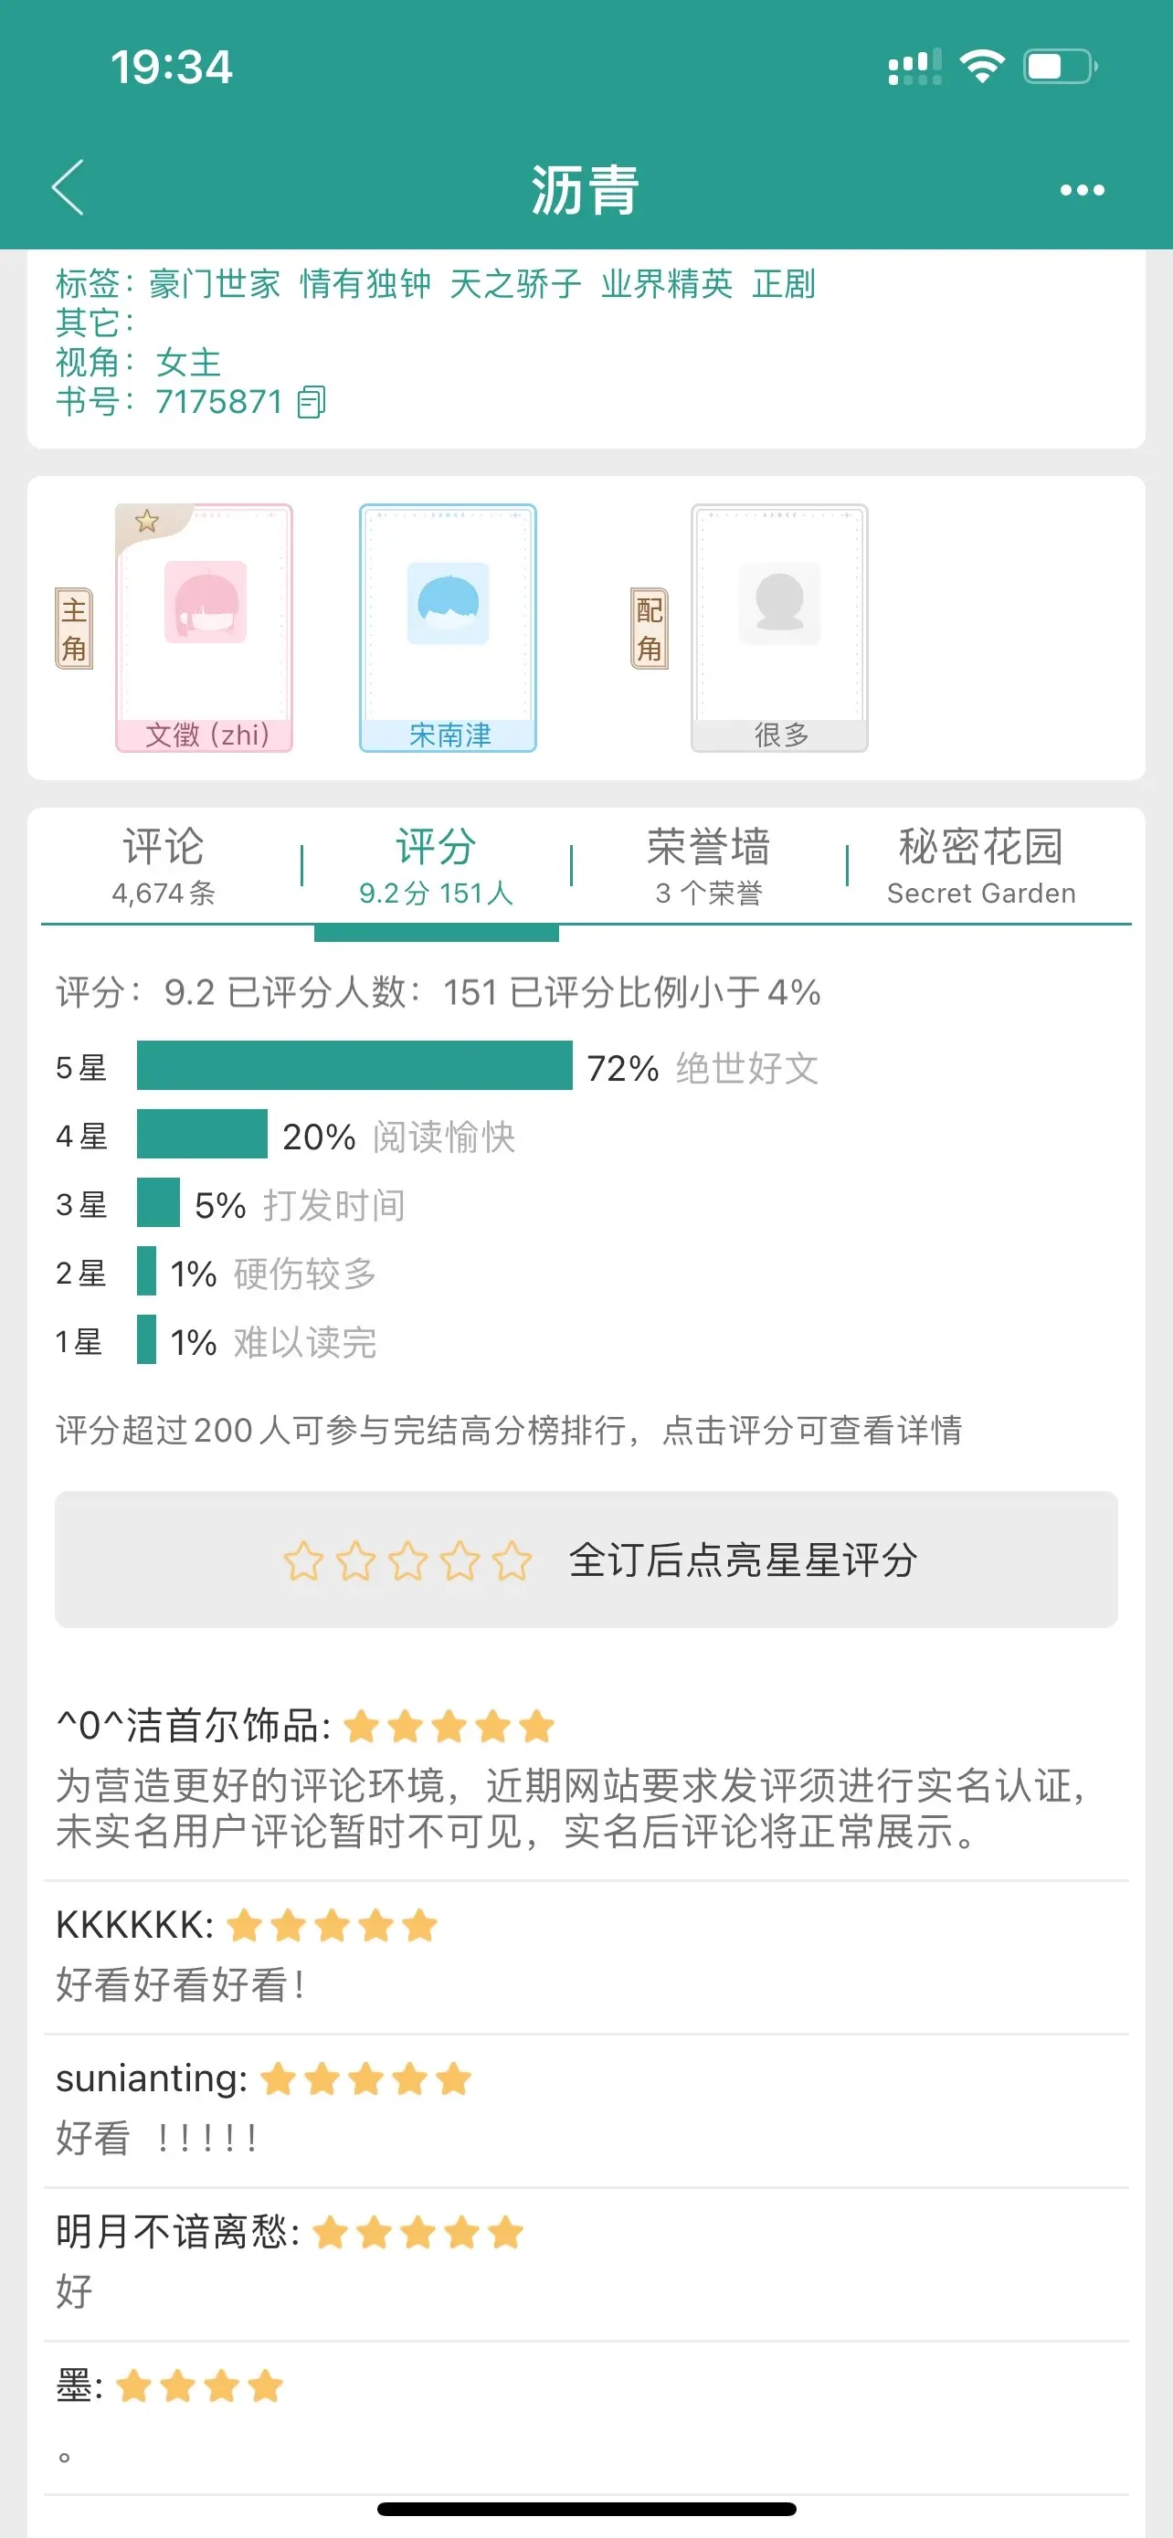Tap the 情有独钟 tag
Viewport: 1173px width, 2538px height.
(365, 284)
